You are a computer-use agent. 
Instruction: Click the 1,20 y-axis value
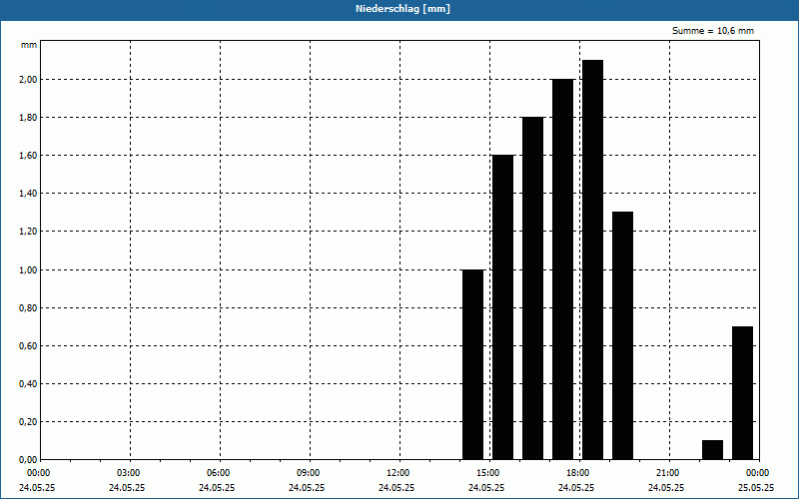[28, 232]
